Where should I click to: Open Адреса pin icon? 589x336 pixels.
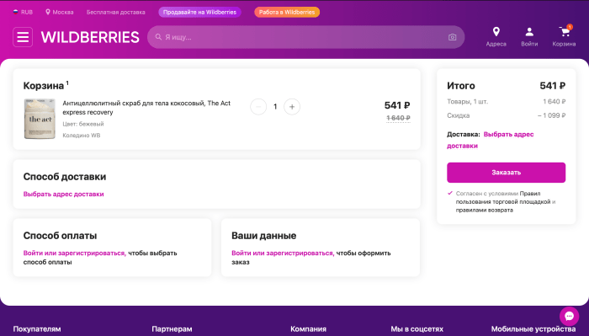point(496,32)
